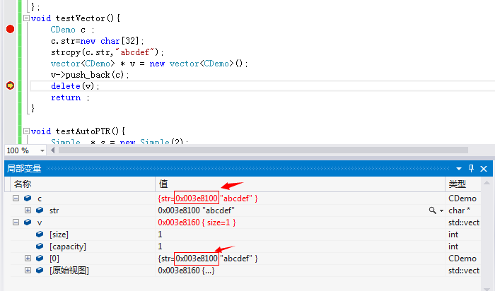Image resolution: width=495 pixels, height=291 pixels.
Task: Click the cube icon next to [原始视图]
Action: 40,270
